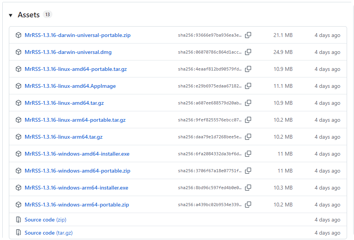Download MrRSS-1.3.16-windows-amd64-installer.exe
This screenshot has height=240, width=354.
[x=77, y=154]
